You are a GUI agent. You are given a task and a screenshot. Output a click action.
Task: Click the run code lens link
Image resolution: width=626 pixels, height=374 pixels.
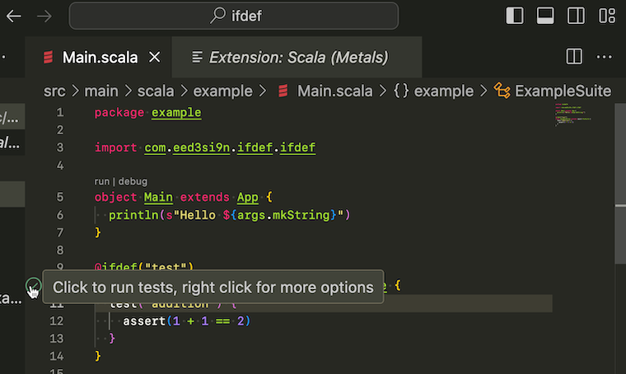pos(102,181)
